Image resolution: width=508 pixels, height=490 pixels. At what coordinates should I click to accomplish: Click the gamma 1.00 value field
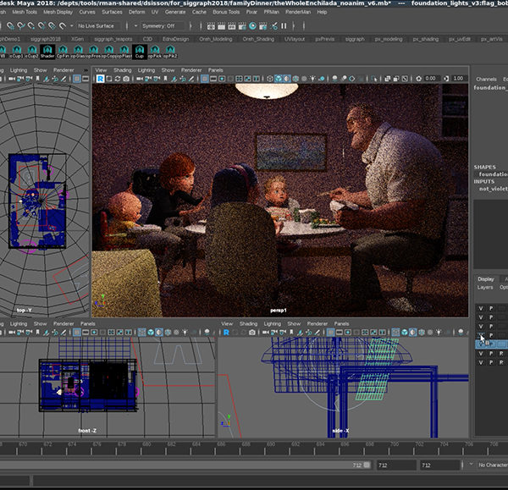(458, 79)
